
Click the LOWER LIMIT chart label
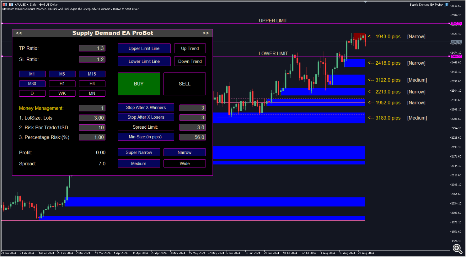tap(273, 53)
